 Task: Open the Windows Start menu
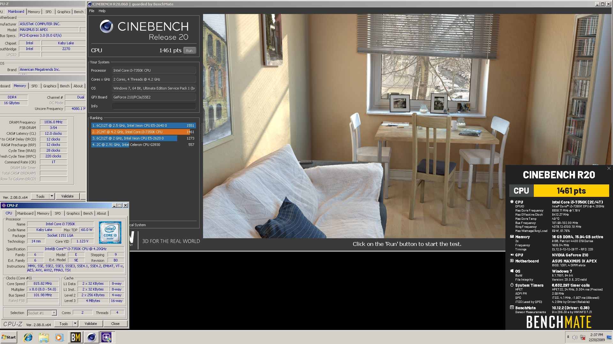coord(9,337)
